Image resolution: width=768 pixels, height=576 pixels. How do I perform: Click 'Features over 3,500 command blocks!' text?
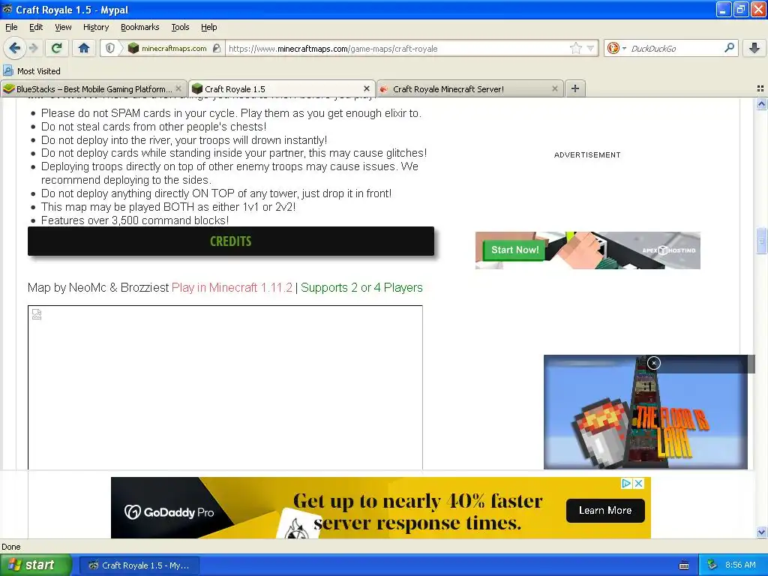[135, 220]
